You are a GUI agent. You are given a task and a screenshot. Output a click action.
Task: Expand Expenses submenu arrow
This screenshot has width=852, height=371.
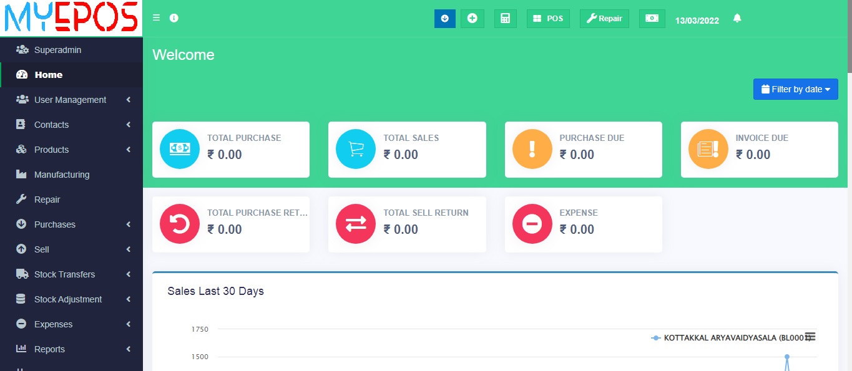coord(128,324)
